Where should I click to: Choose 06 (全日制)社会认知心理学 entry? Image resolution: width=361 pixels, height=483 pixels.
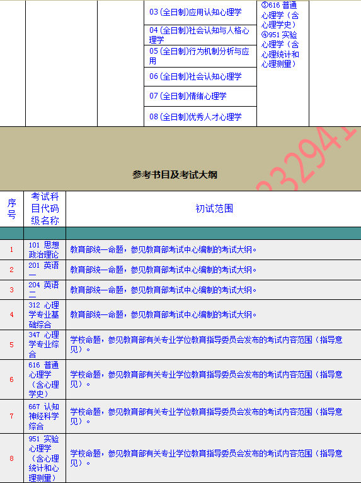point(195,76)
